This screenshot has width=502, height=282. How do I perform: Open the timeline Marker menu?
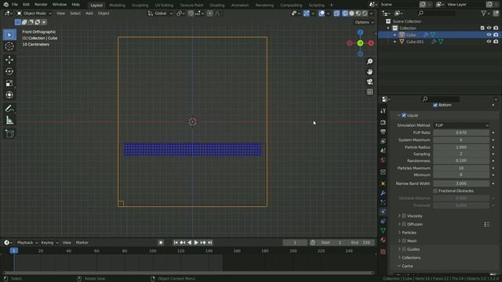(82, 243)
